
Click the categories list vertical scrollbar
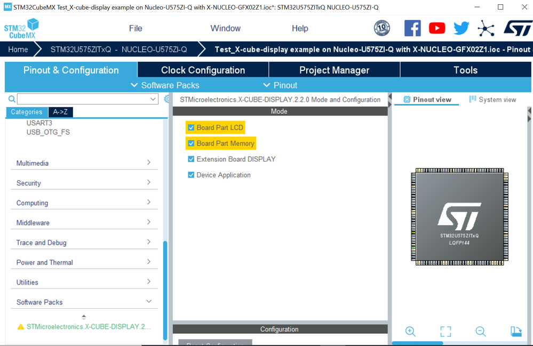click(x=165, y=289)
